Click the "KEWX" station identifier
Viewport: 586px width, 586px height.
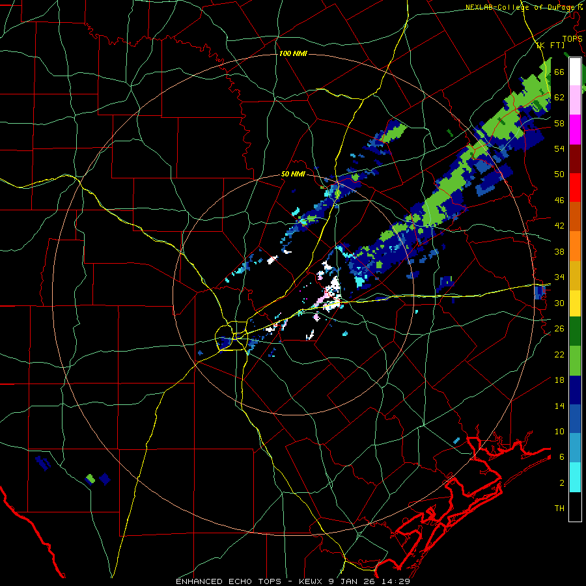(x=311, y=581)
